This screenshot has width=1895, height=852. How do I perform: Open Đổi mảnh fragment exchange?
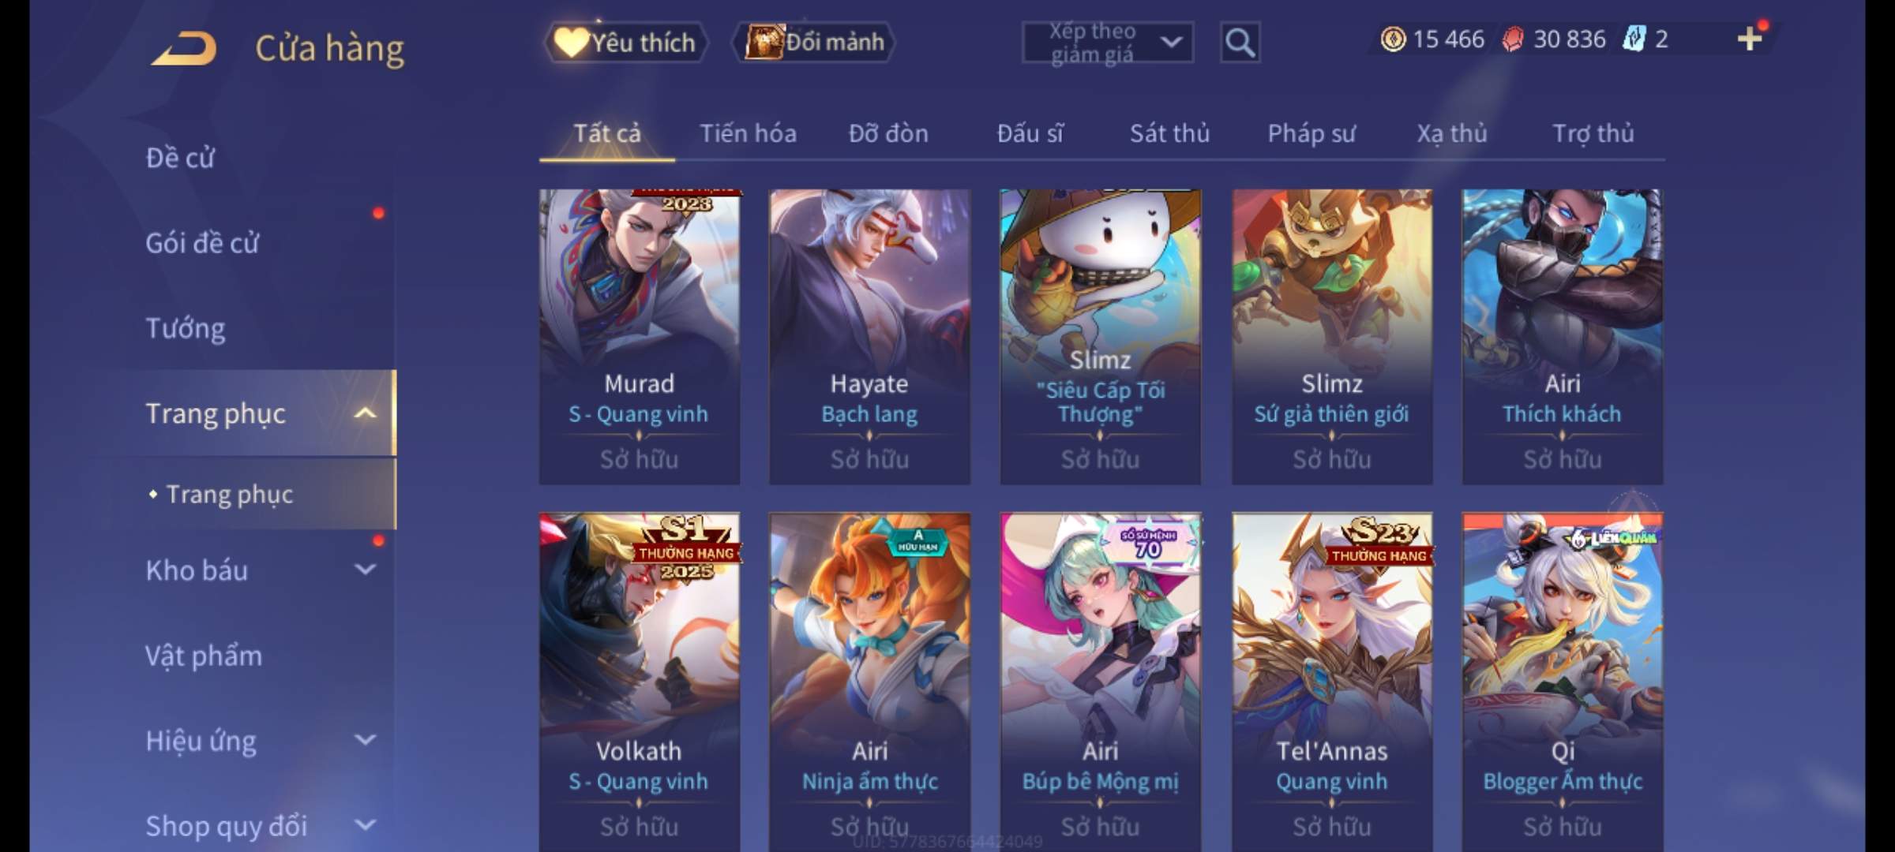814,42
